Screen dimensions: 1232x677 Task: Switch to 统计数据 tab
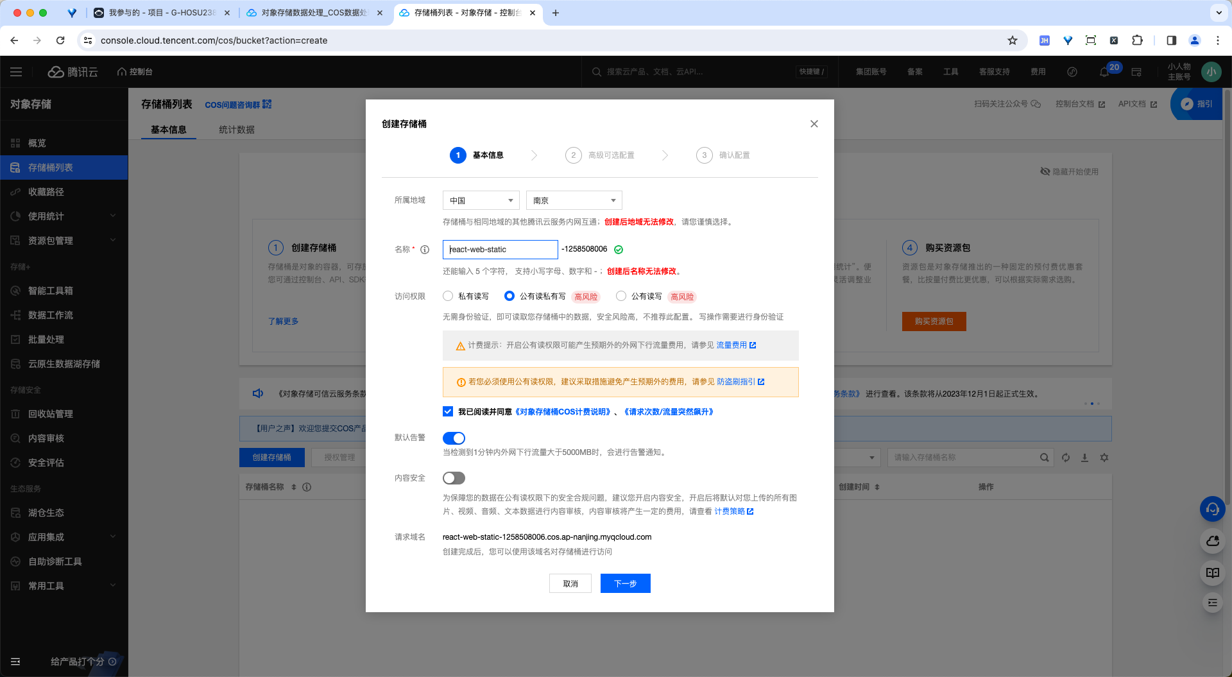(x=237, y=130)
